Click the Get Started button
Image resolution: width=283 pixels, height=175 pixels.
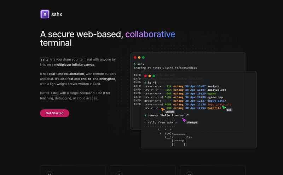(x=54, y=113)
